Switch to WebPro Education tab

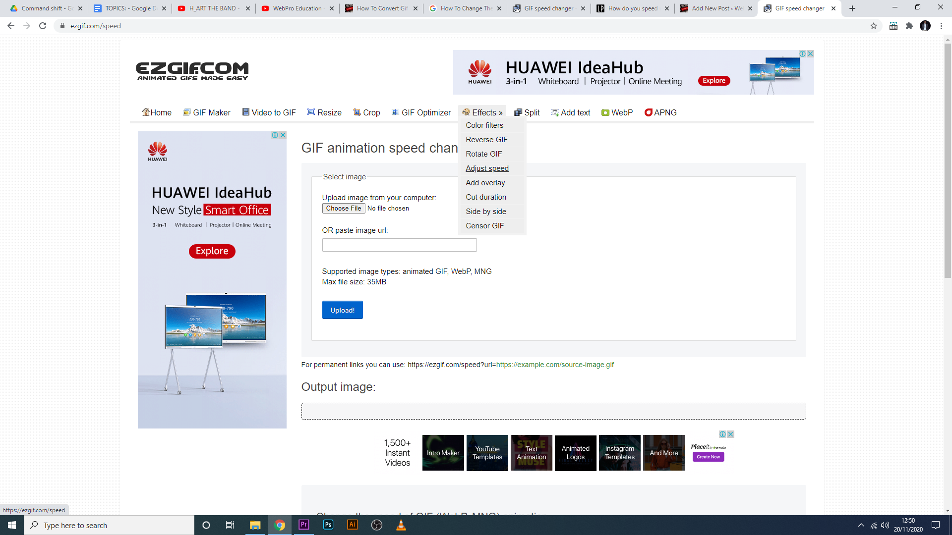[x=297, y=8]
